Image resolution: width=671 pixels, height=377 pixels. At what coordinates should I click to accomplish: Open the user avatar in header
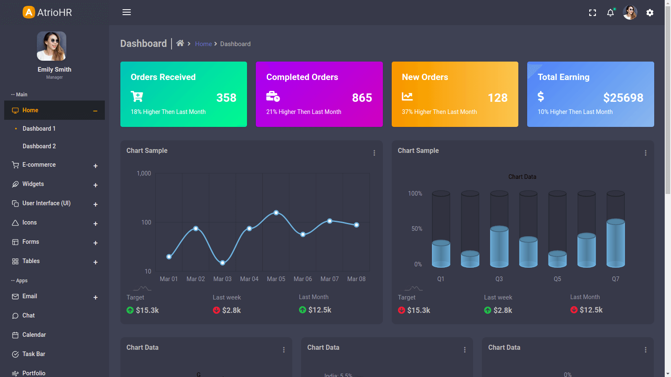[630, 13]
